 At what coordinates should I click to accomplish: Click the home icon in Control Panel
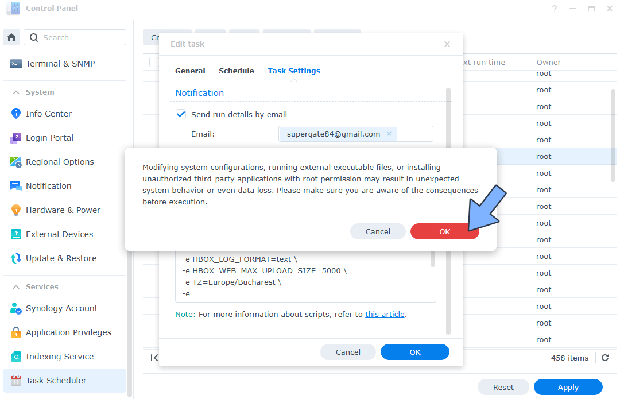(x=11, y=37)
